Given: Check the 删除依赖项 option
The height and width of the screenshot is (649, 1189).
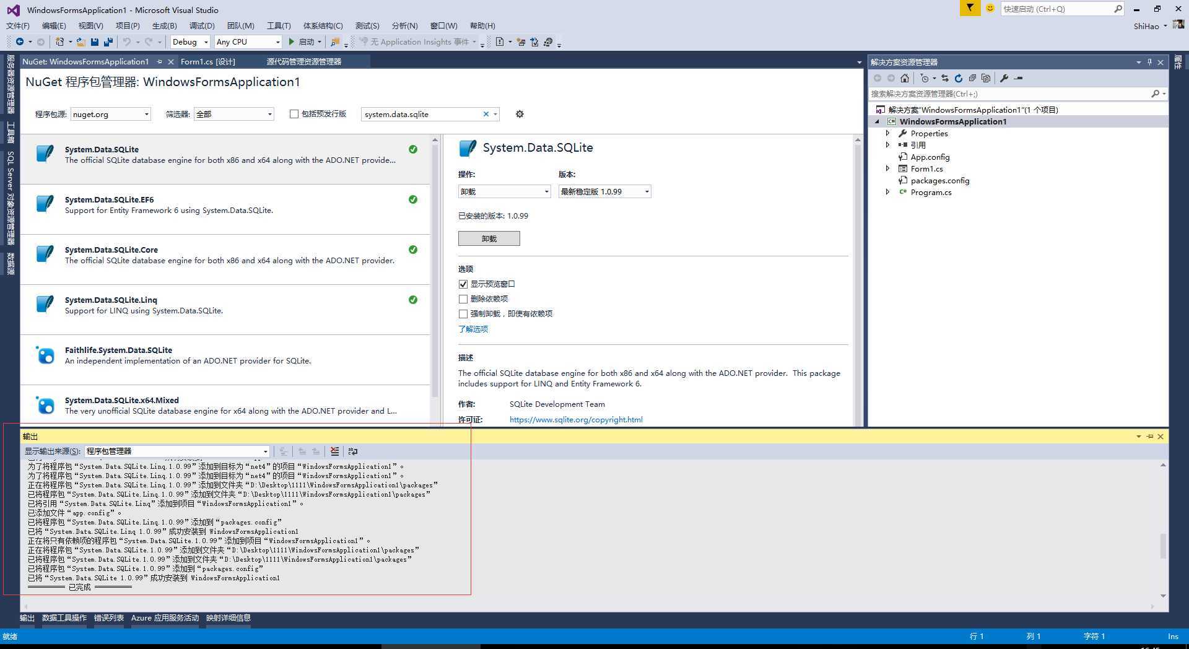Looking at the screenshot, I should pos(463,299).
